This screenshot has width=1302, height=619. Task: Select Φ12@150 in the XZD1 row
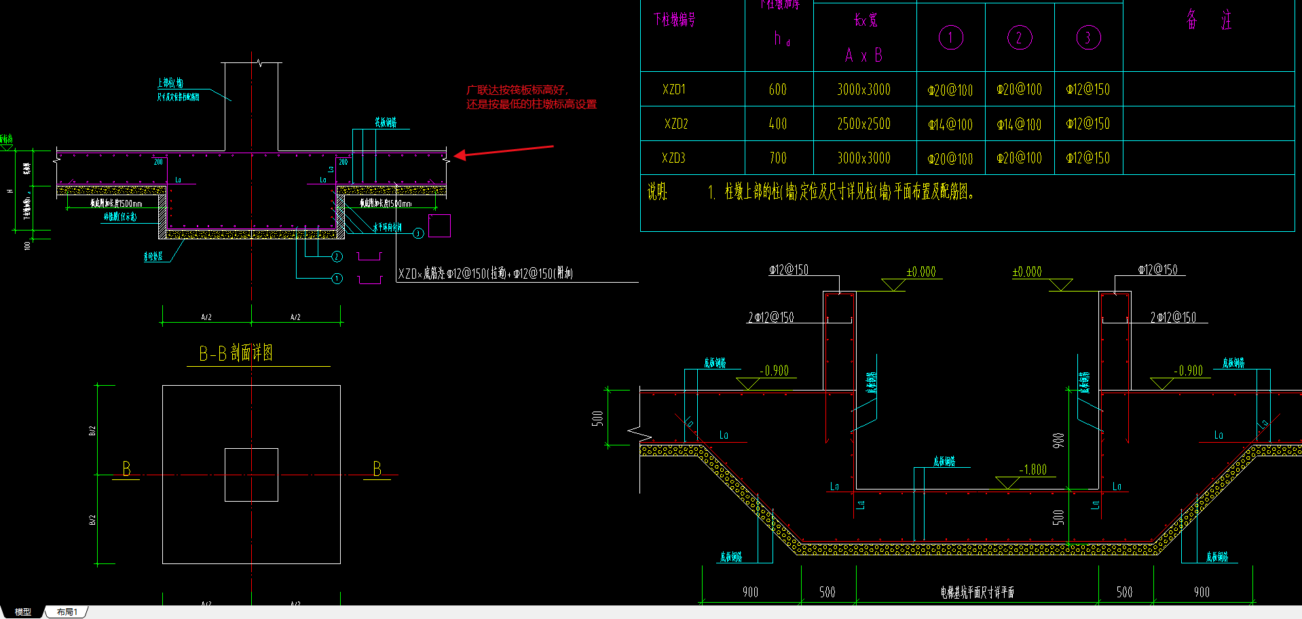point(1088,89)
